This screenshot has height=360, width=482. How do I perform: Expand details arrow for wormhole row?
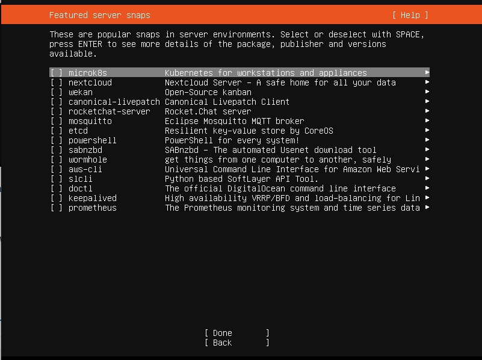click(x=427, y=159)
